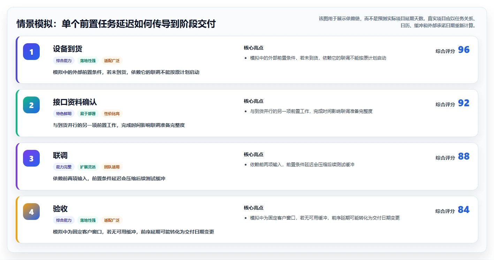Select the 设备到货 card title

click(68, 49)
